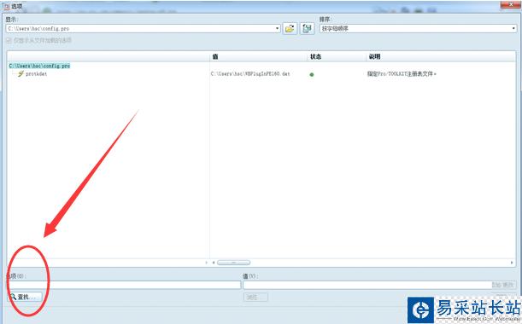Click the save configuration copy icon
This screenshot has height=324, width=522.
click(307, 29)
